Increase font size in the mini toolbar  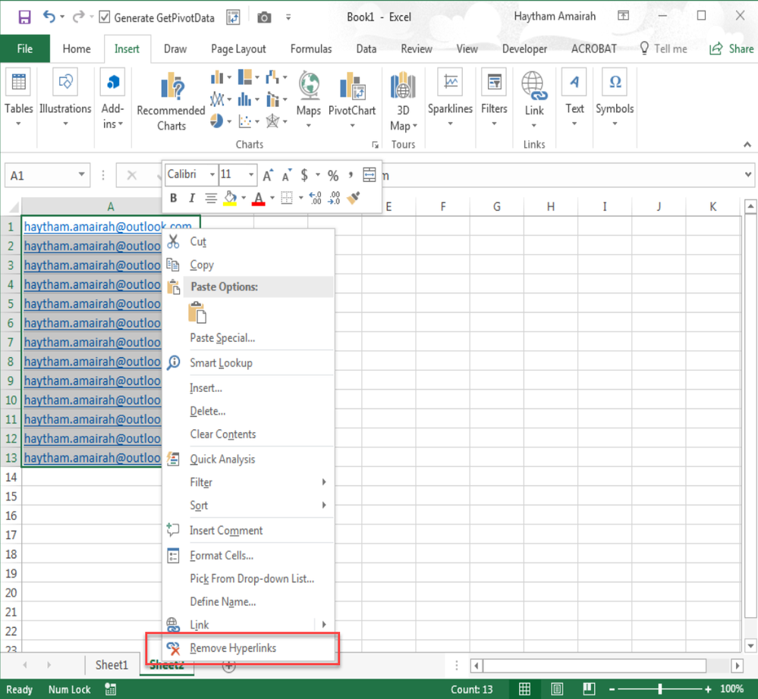[x=268, y=175]
